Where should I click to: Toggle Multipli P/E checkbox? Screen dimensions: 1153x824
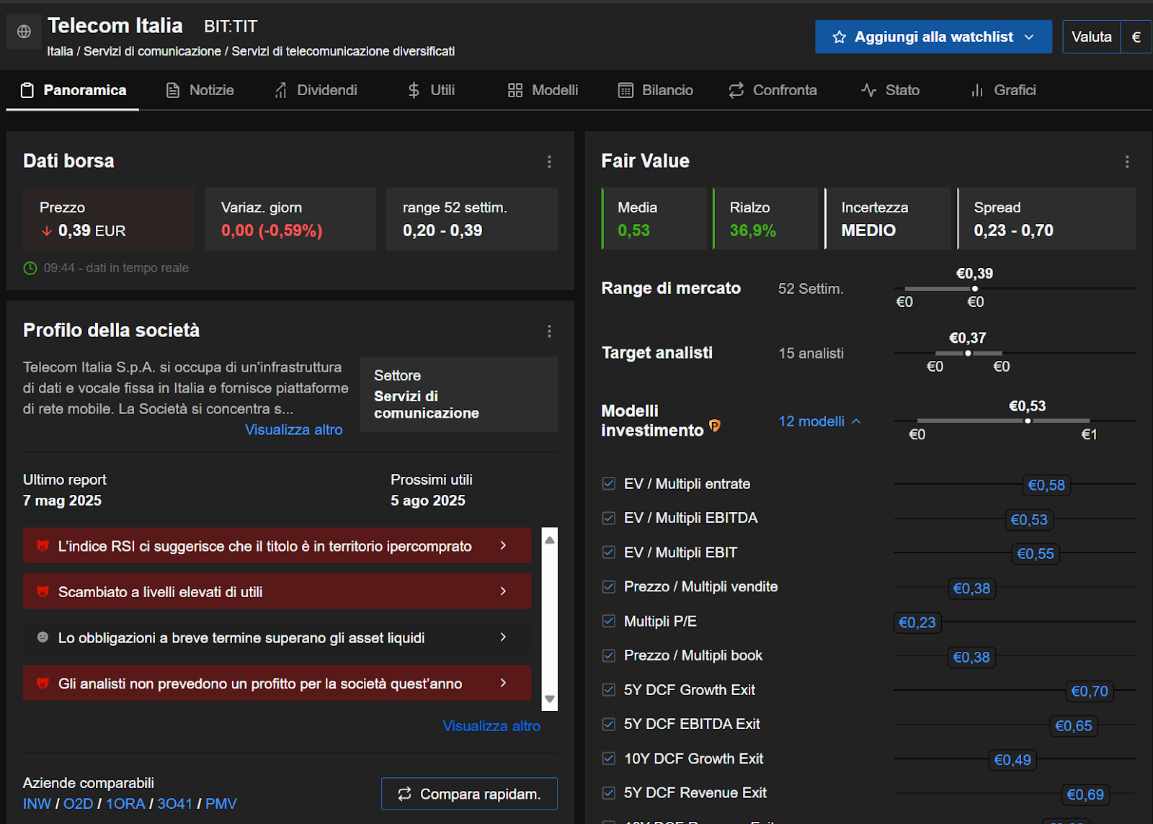tap(609, 621)
